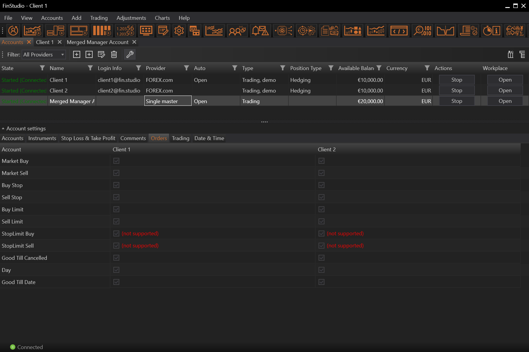Switch to the Stop Loss & Take Profit tab
The width and height of the screenshot is (529, 352).
pyautogui.click(x=88, y=138)
